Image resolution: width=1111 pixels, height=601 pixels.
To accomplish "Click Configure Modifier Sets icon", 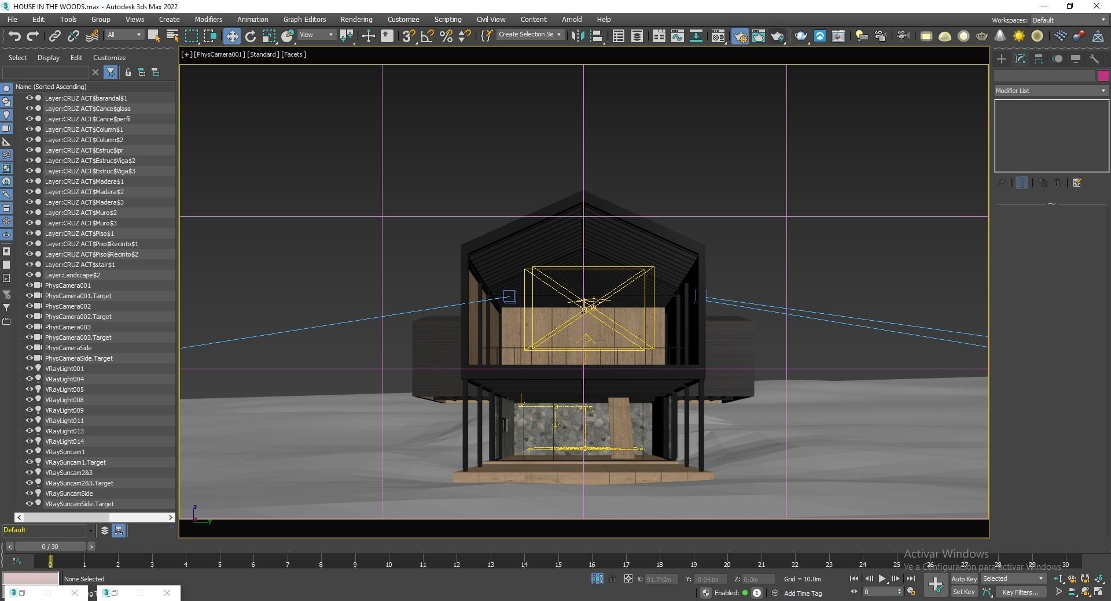I will click(1077, 183).
